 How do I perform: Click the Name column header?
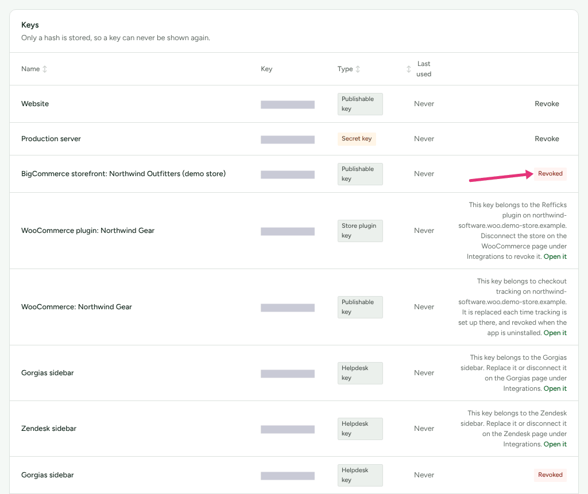(x=30, y=69)
